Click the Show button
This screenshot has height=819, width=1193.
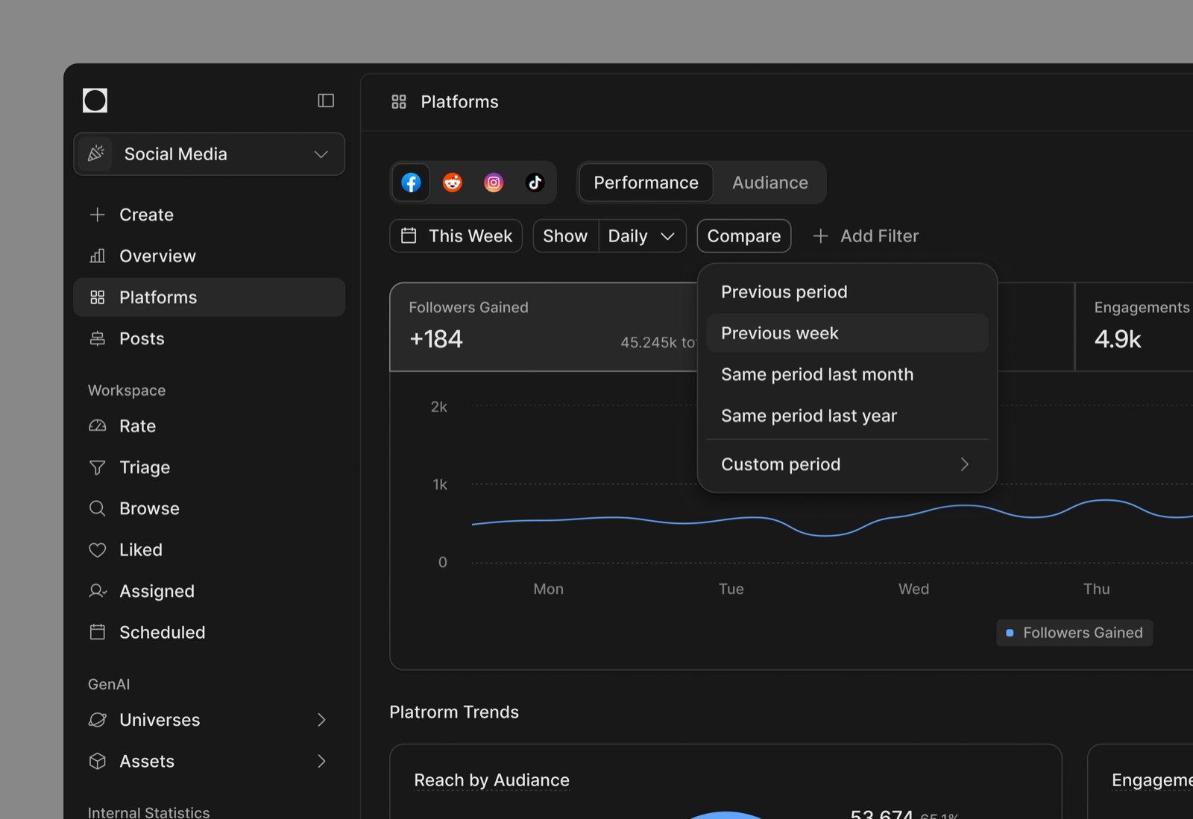pos(566,236)
